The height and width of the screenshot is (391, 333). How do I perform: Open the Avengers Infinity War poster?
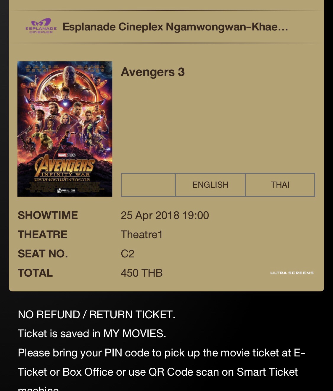(x=65, y=129)
